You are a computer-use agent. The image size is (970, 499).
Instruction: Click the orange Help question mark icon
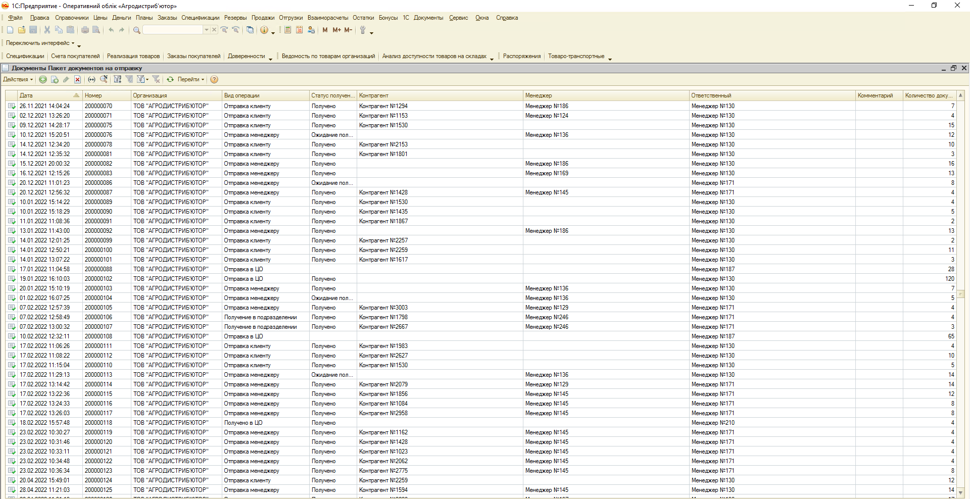click(214, 79)
